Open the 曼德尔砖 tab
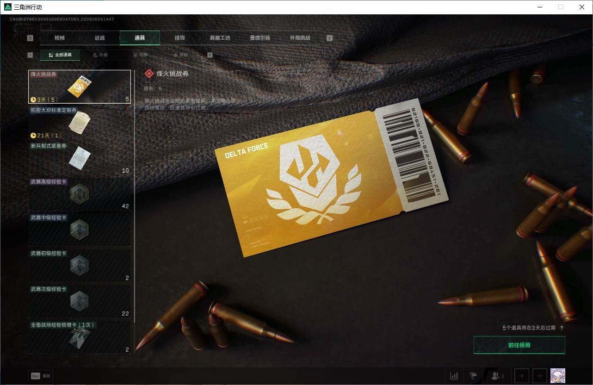The height and width of the screenshot is (385, 593). 260,38
